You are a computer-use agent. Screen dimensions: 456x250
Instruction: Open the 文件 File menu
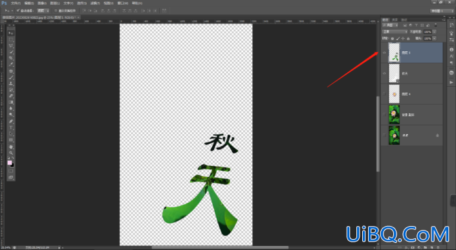pos(16,3)
